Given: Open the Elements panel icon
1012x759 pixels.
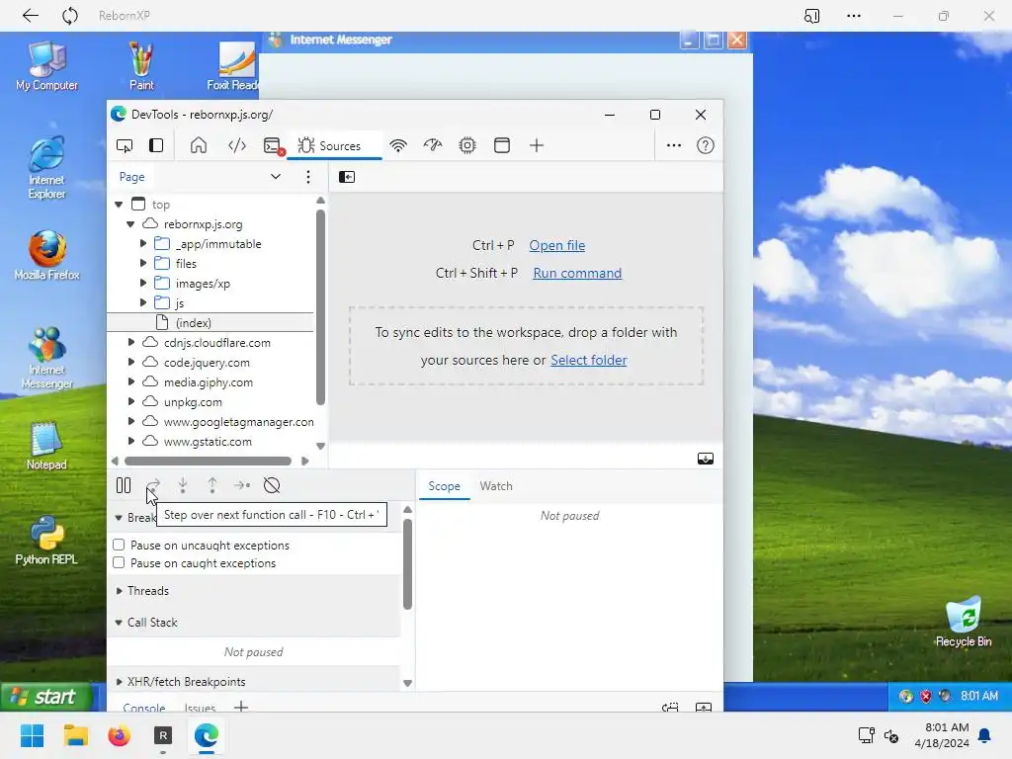Looking at the screenshot, I should (x=237, y=146).
